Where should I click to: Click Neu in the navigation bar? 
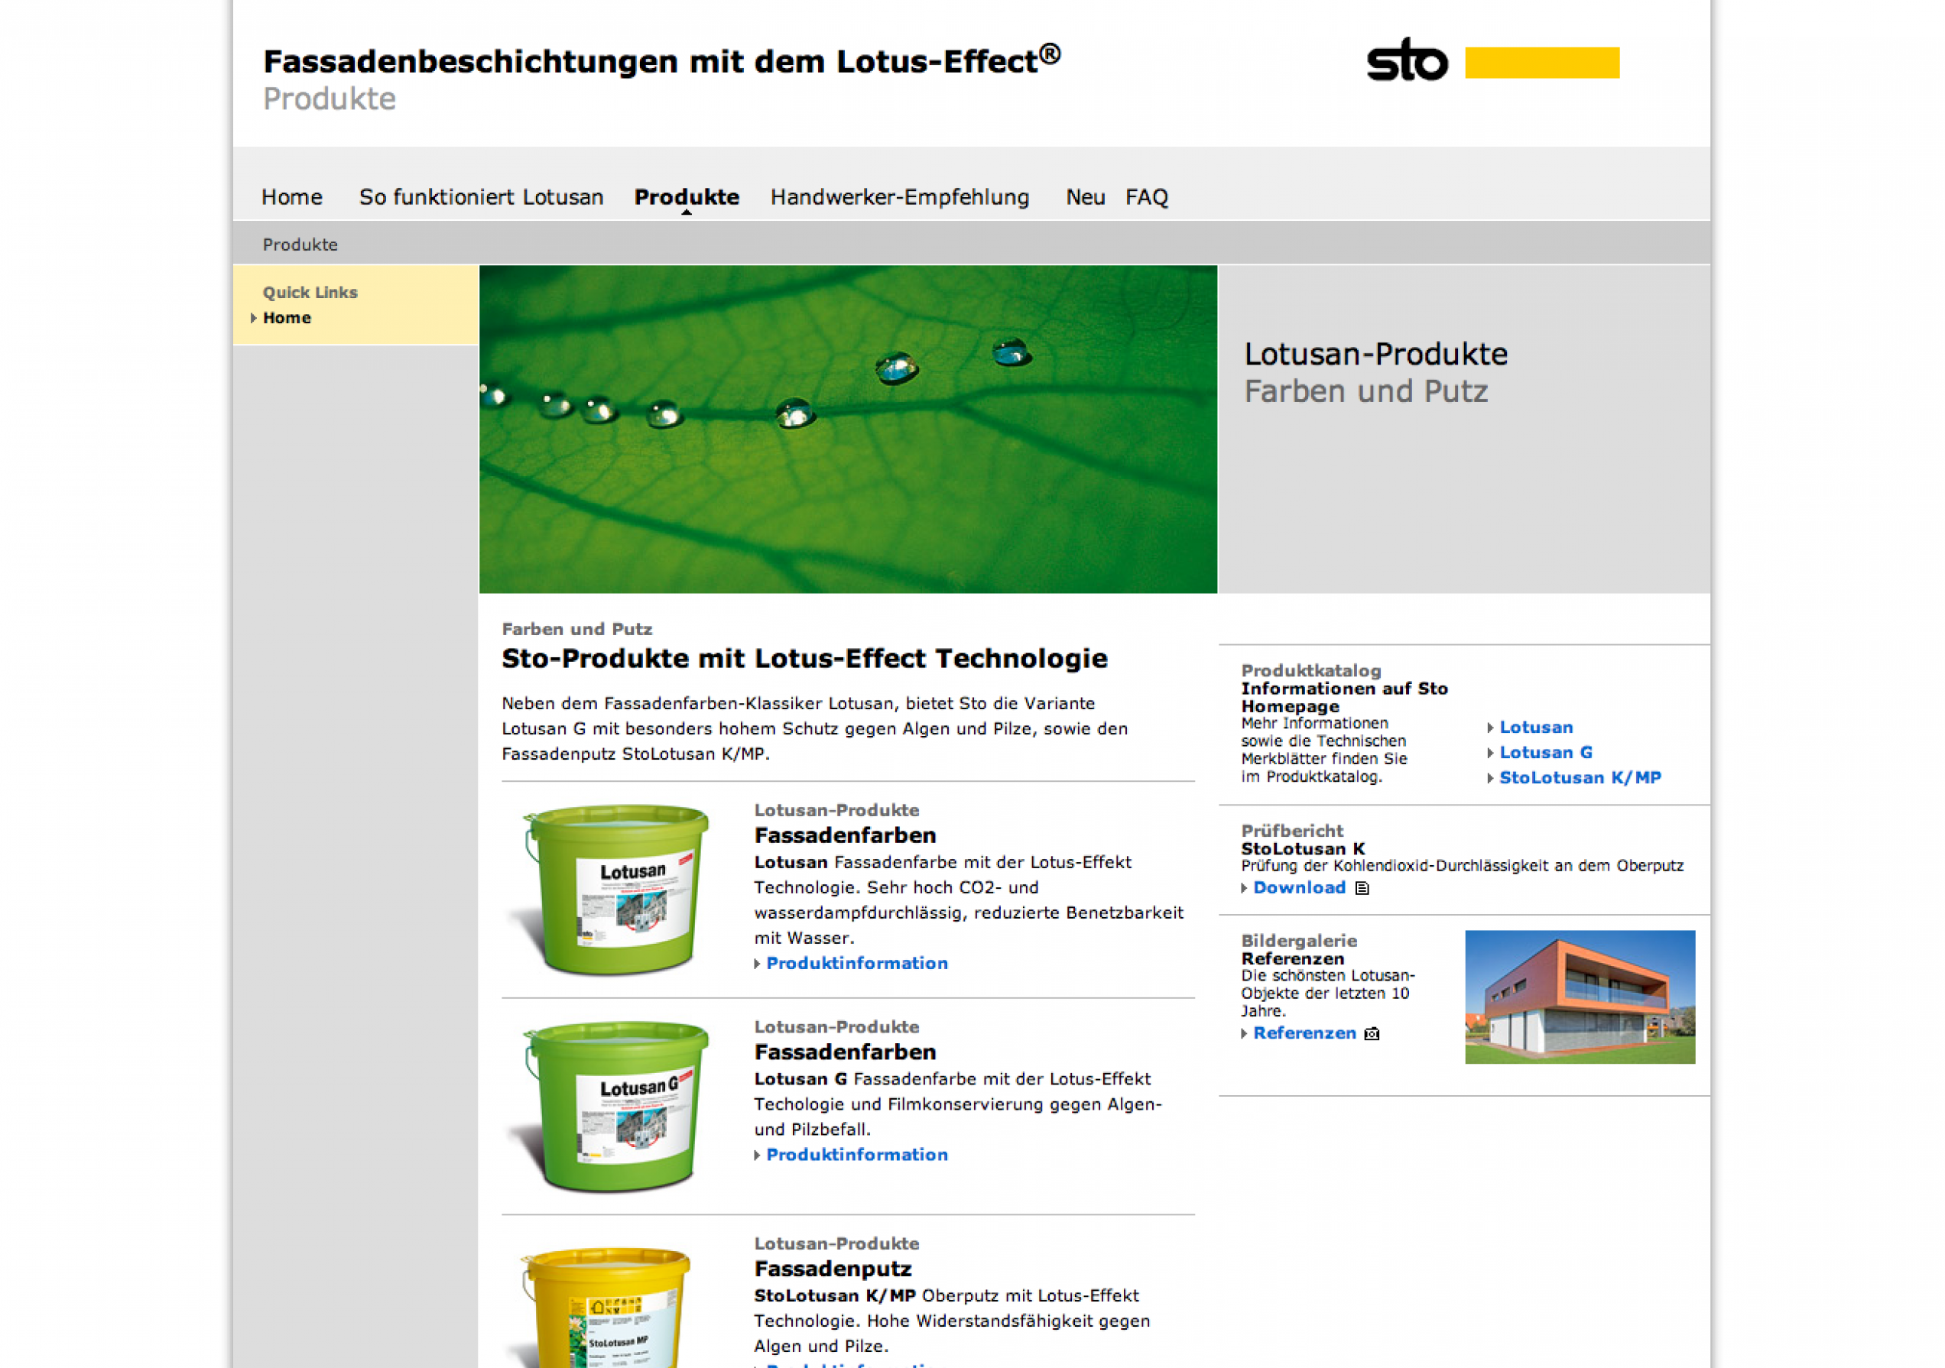pyautogui.click(x=1084, y=197)
